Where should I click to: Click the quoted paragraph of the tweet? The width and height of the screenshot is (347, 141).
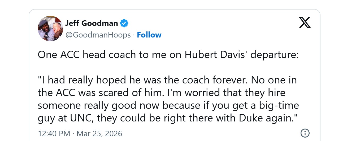[168, 99]
